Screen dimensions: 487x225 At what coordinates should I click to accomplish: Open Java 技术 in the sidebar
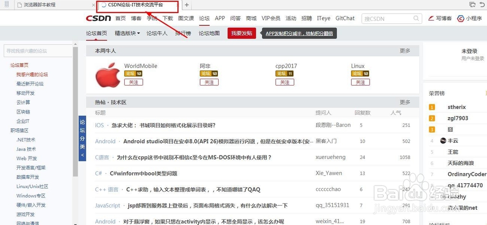pyautogui.click(x=26, y=149)
